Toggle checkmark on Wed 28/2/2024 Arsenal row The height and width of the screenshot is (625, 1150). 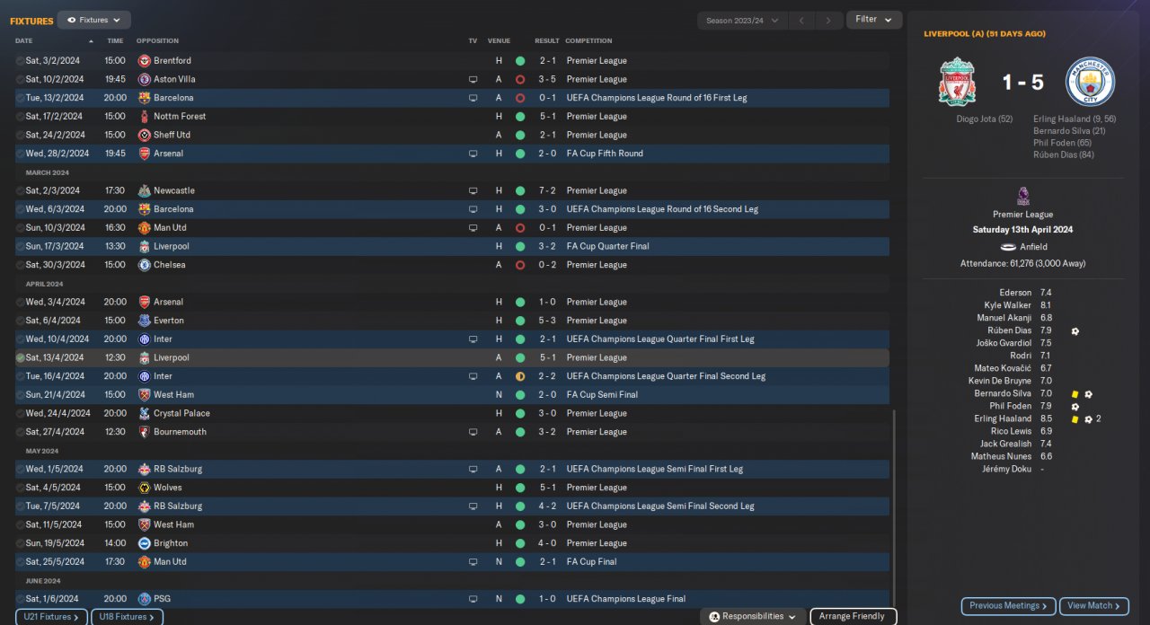(21, 154)
